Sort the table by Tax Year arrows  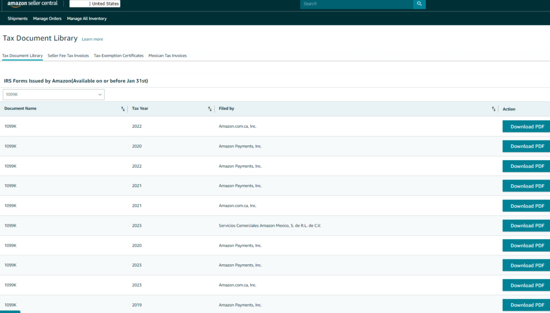[210, 109]
